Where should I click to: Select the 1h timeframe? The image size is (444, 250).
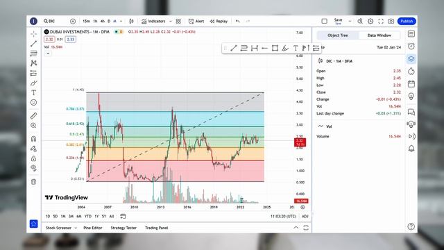pyautogui.click(x=96, y=22)
